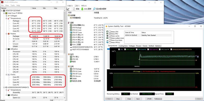Collapse the CPU Temperatures node in HWMonitor
The width and height of the screenshot is (204, 101).
[x=7, y=18]
